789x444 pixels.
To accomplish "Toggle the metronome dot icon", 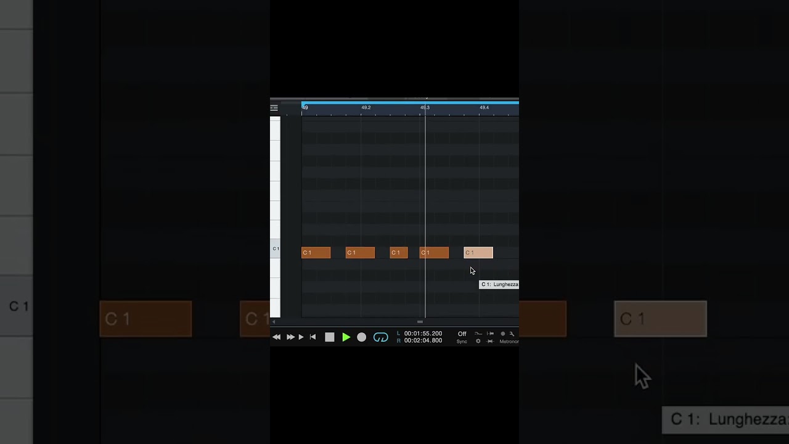I will [x=502, y=334].
